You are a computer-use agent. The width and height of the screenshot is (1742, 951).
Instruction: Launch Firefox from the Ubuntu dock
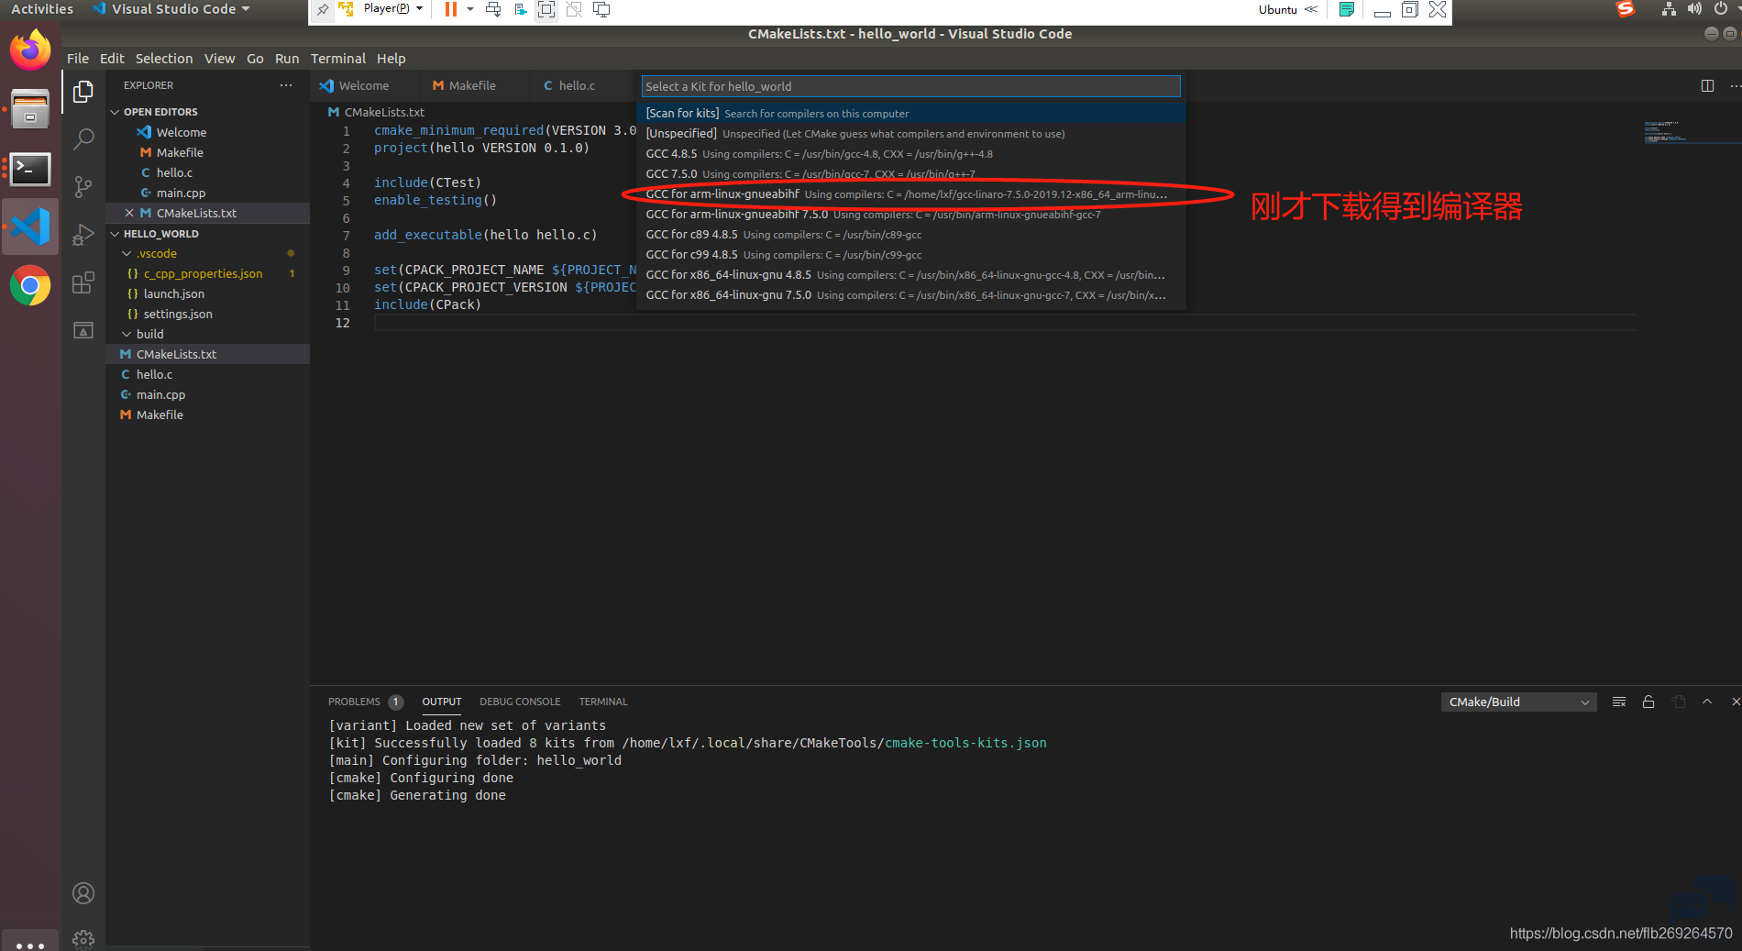point(30,51)
